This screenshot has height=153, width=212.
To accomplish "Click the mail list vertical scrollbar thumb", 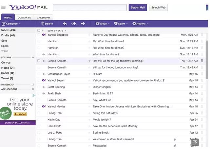I will (207, 60).
